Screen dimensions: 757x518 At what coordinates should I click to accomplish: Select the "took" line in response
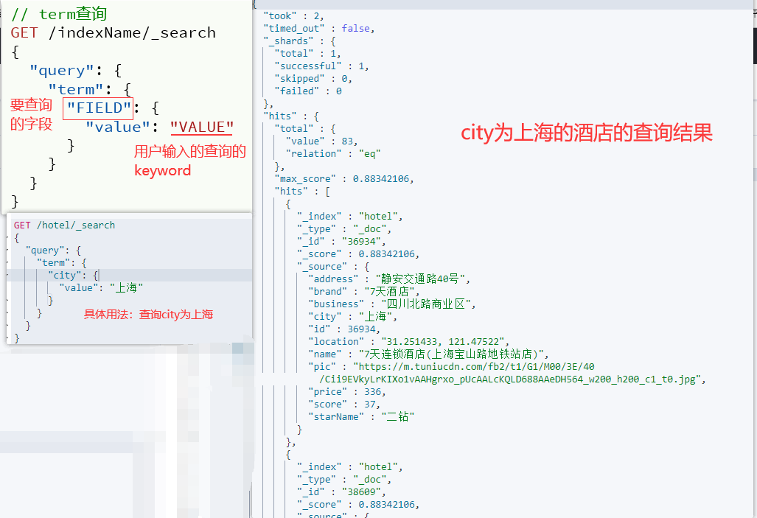point(293,16)
